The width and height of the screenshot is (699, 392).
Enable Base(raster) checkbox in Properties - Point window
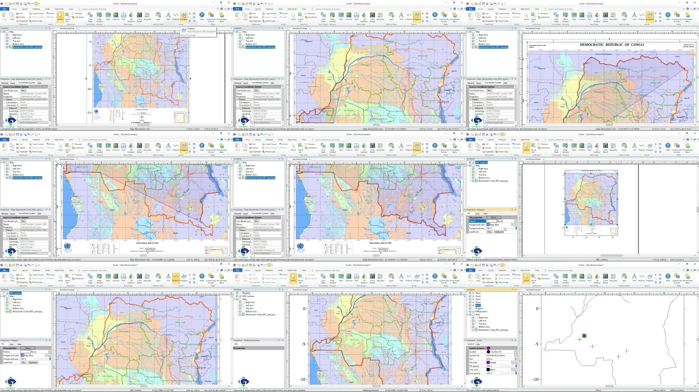473,330
